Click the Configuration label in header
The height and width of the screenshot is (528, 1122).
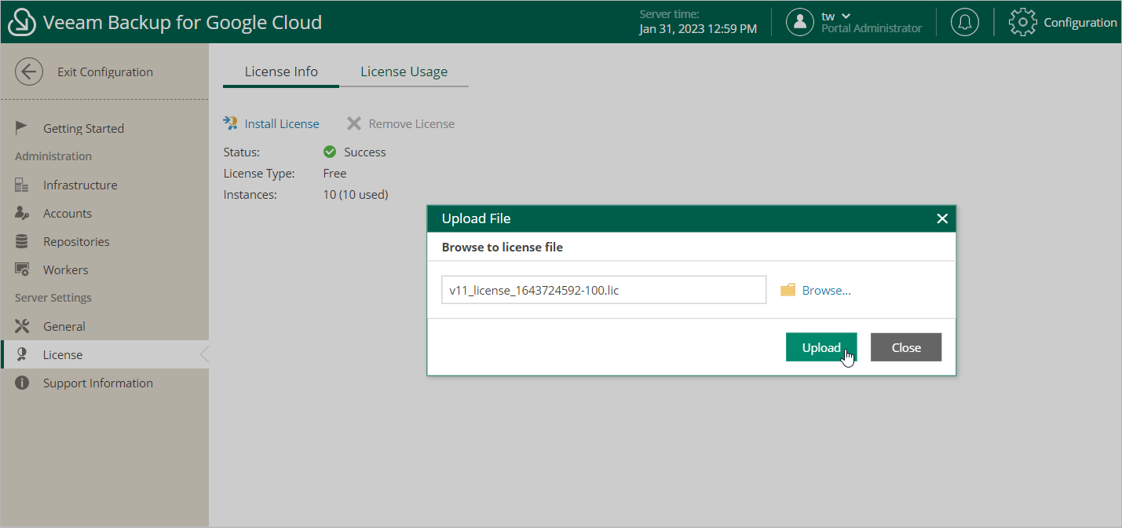pos(1080,22)
